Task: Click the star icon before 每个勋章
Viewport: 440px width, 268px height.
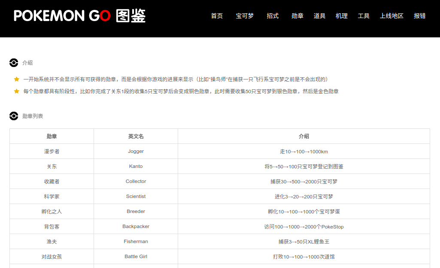Action: point(17,91)
